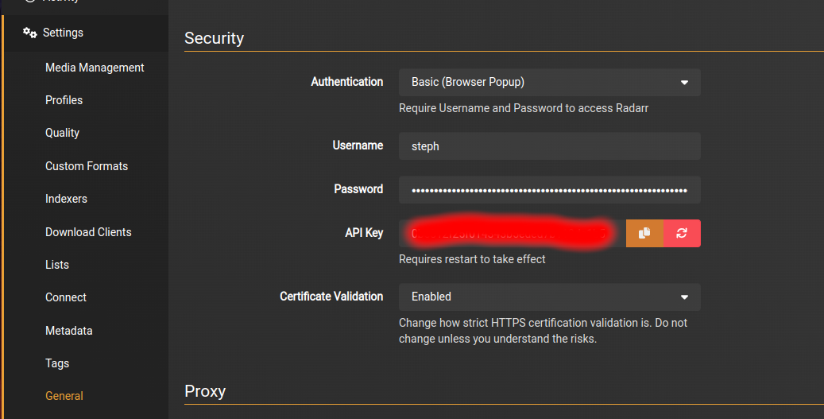Open the Lists settings page

(x=56, y=265)
